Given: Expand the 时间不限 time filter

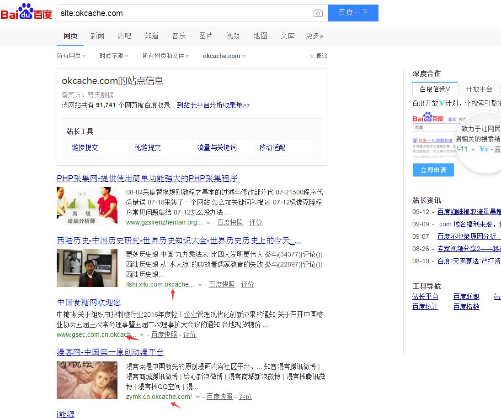Looking at the screenshot, I should [x=114, y=56].
